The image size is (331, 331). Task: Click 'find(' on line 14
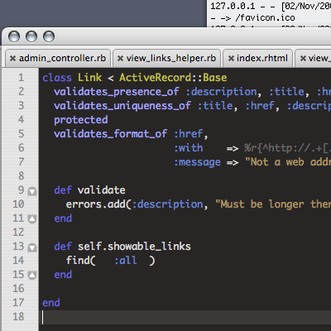(81, 261)
